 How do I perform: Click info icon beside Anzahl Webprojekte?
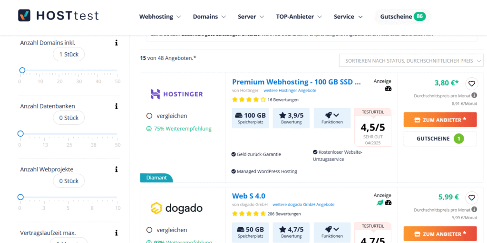[116, 169]
